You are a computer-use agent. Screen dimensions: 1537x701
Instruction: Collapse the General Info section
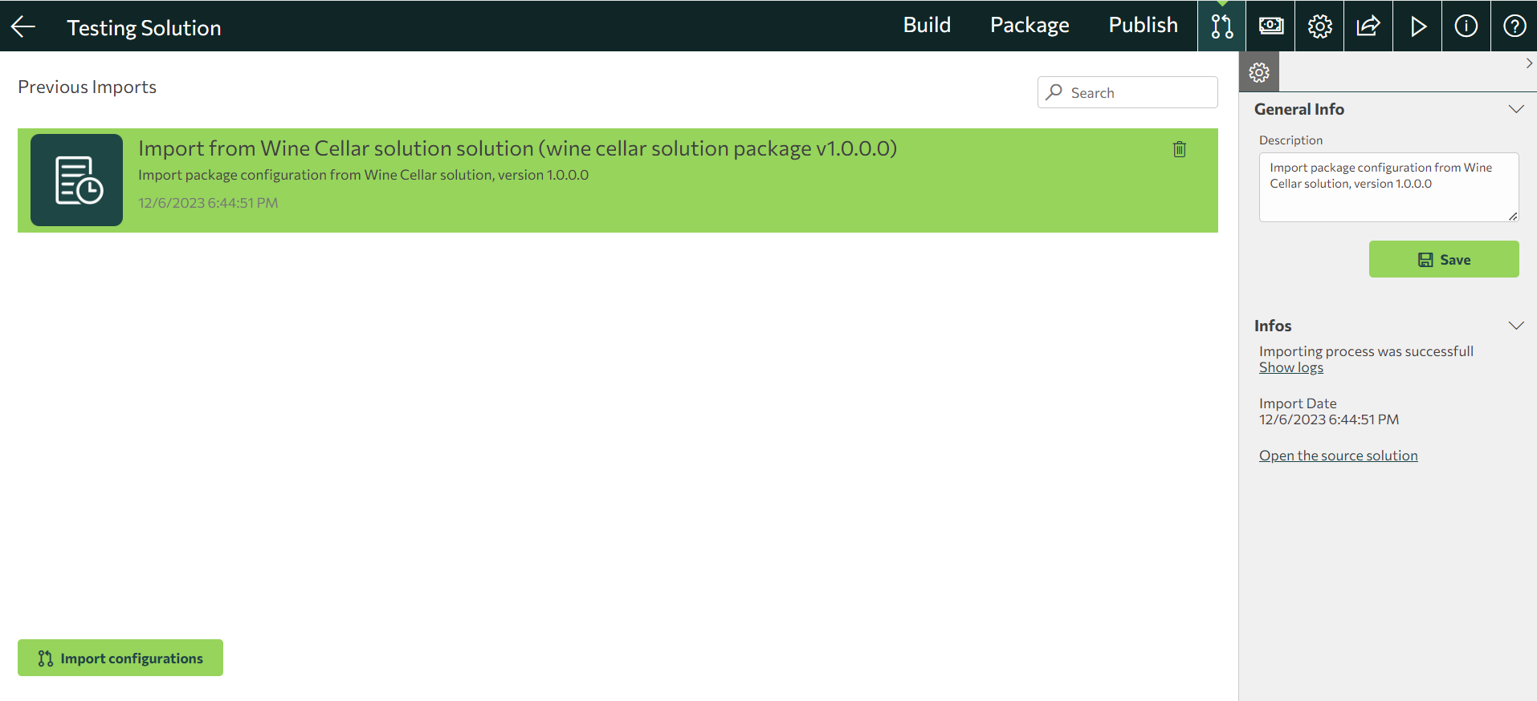click(x=1515, y=109)
